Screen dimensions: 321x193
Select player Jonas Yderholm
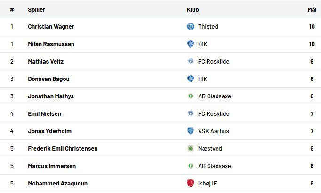point(49,131)
